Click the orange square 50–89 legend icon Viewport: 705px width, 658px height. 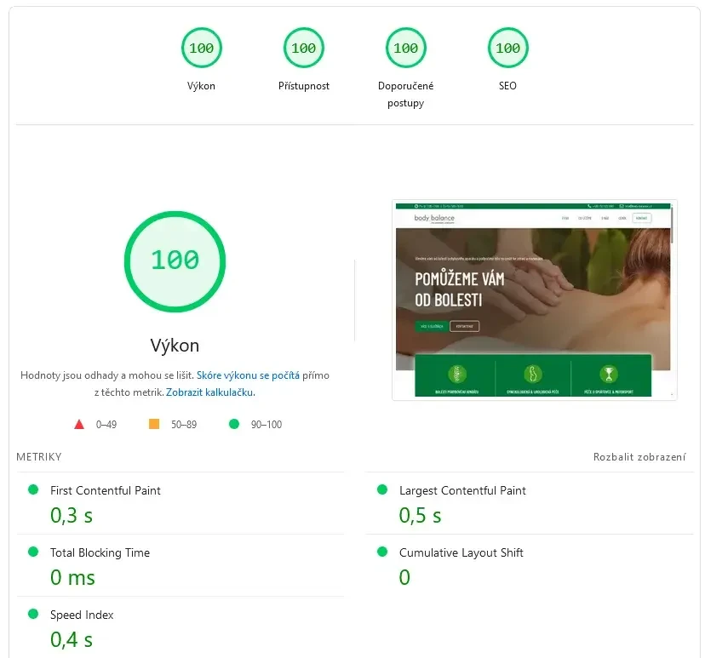[x=154, y=424]
